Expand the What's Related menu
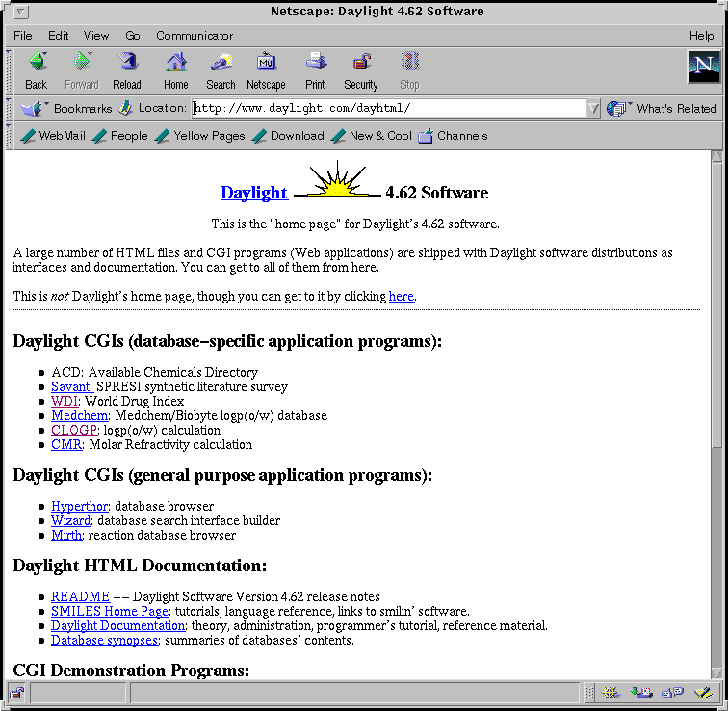The height and width of the screenshot is (711, 728). pos(664,109)
